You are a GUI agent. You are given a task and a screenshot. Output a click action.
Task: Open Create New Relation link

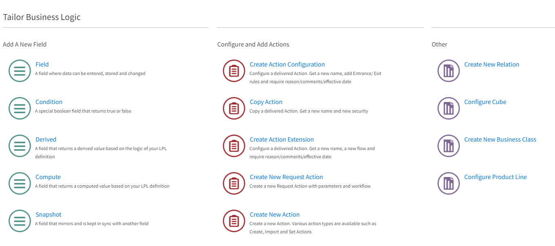pos(492,64)
